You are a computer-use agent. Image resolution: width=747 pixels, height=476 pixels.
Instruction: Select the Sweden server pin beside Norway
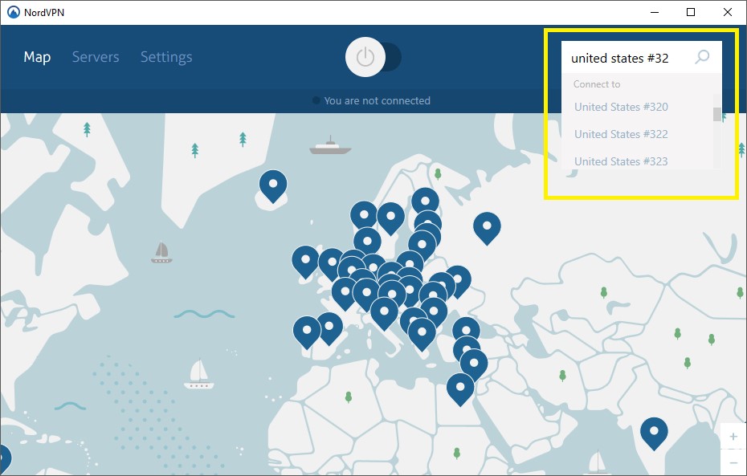point(390,218)
